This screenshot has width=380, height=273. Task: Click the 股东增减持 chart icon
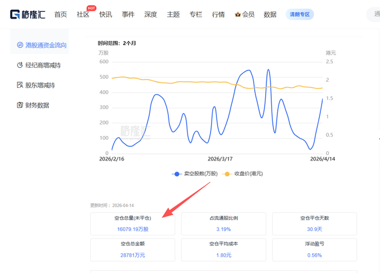point(20,85)
